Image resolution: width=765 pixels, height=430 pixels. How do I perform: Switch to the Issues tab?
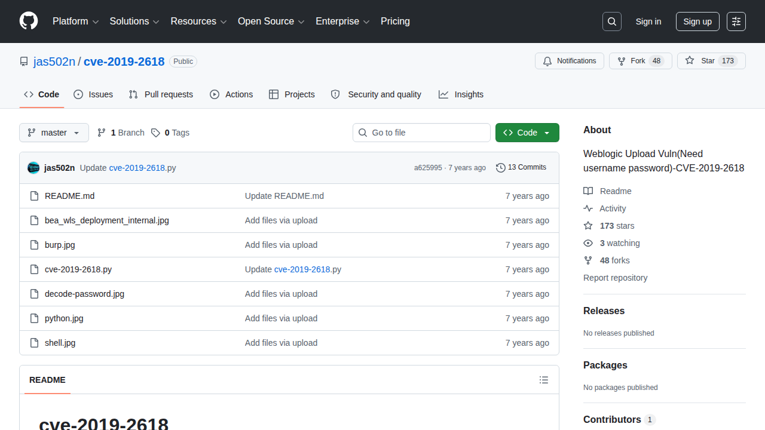pyautogui.click(x=93, y=94)
